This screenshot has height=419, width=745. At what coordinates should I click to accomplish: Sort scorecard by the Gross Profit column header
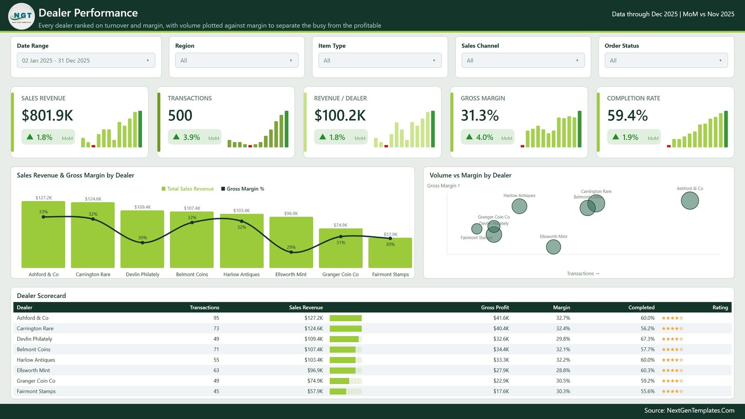click(495, 307)
